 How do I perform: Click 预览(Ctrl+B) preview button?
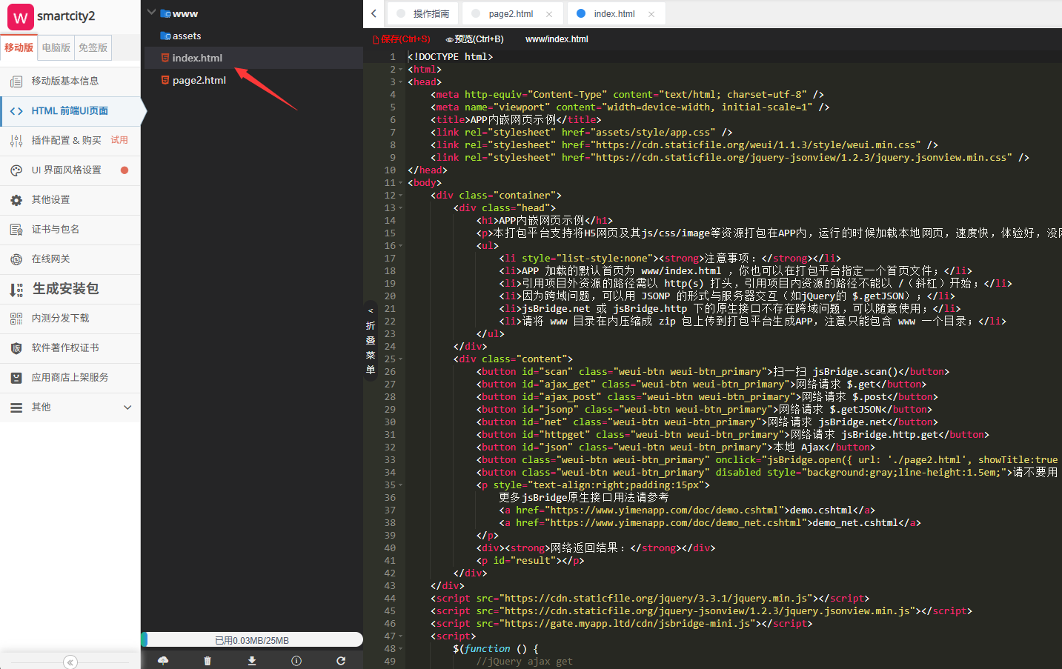[474, 39]
